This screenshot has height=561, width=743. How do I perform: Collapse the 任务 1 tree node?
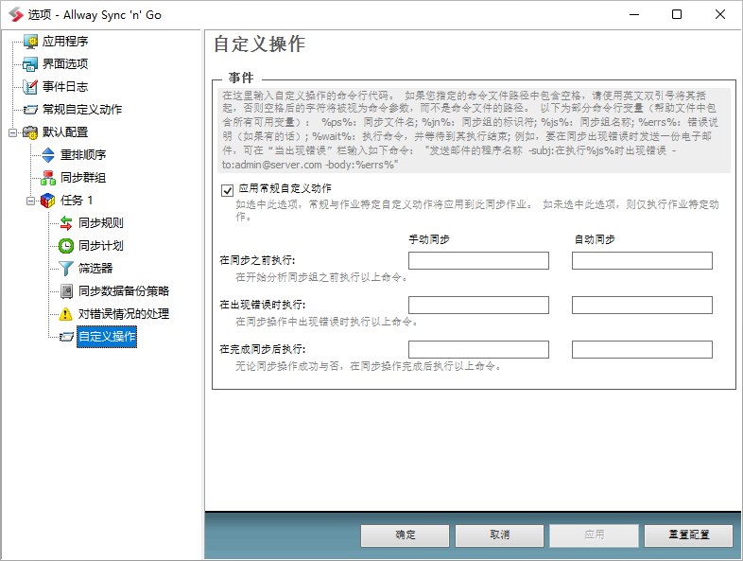tap(30, 202)
